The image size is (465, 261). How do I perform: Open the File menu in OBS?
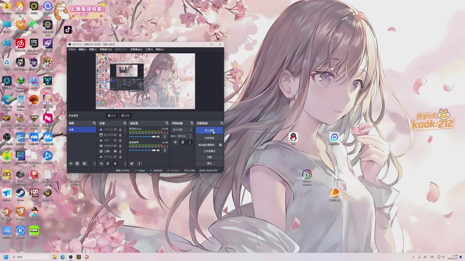click(x=72, y=49)
